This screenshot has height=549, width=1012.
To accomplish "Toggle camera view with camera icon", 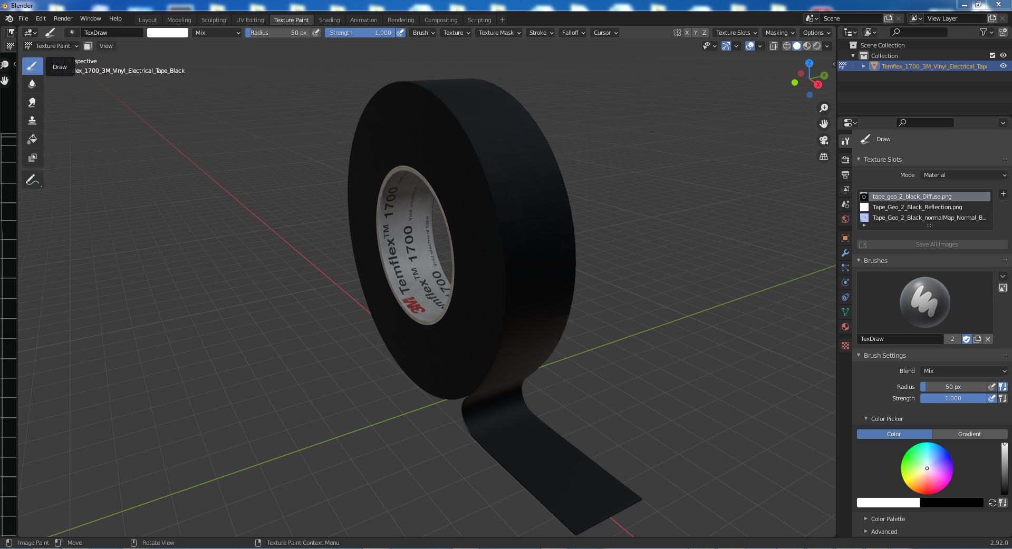I will pos(823,140).
